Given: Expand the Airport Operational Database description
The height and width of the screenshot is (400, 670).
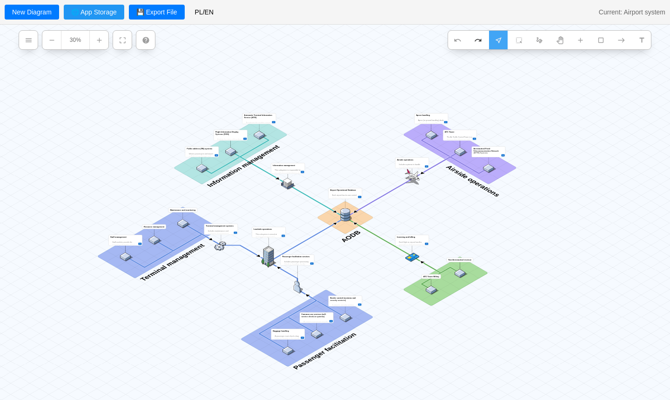Looking at the screenshot, I should [360, 197].
